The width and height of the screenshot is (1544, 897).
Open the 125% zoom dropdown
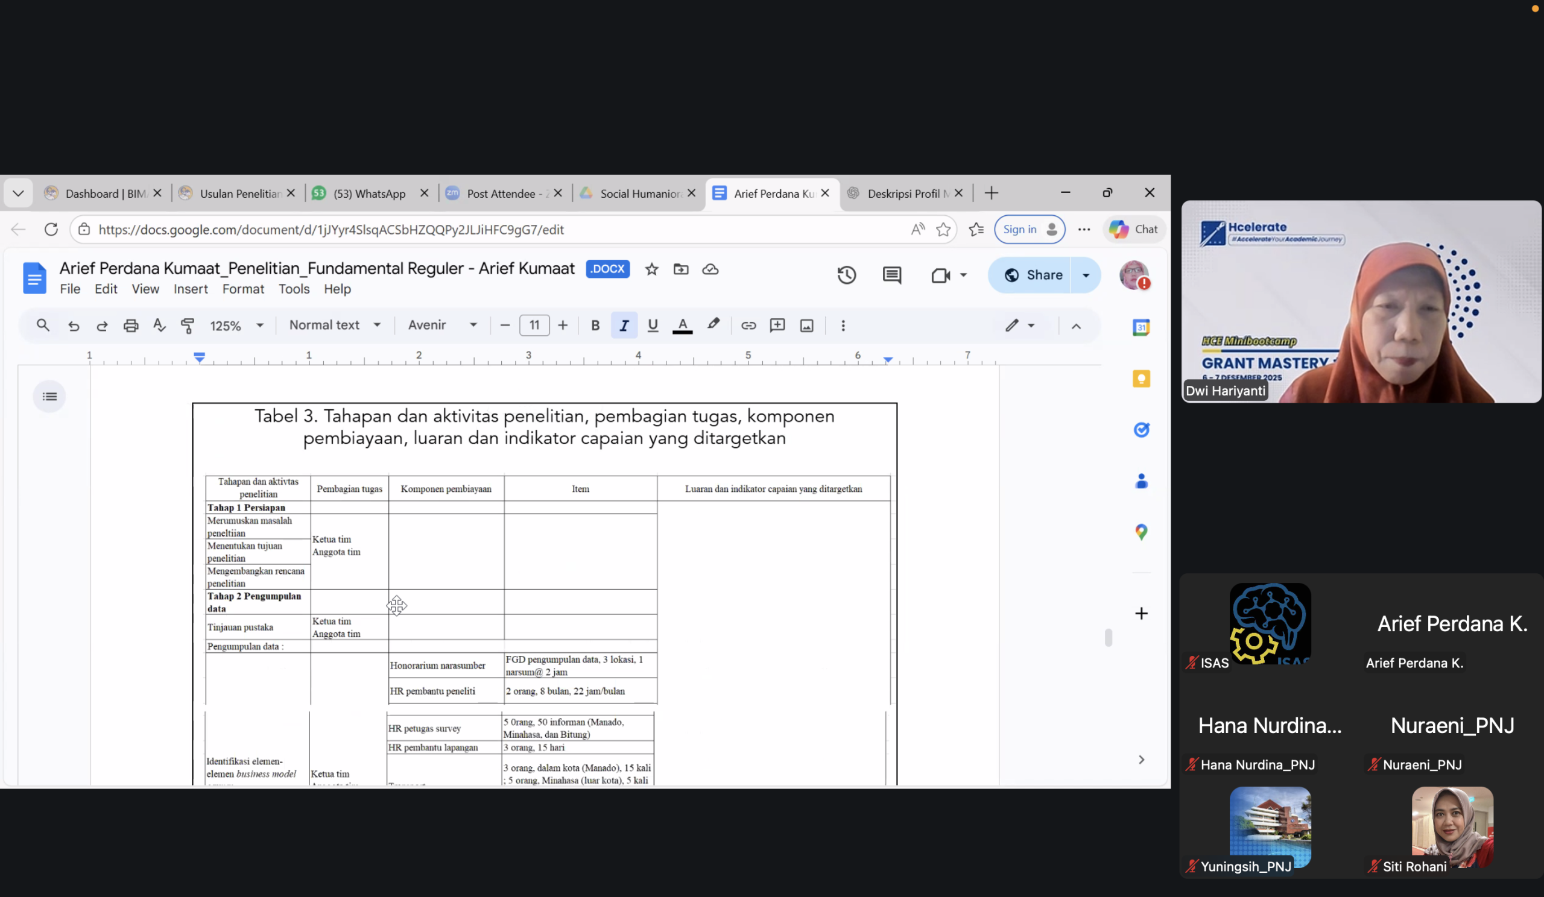pos(236,325)
